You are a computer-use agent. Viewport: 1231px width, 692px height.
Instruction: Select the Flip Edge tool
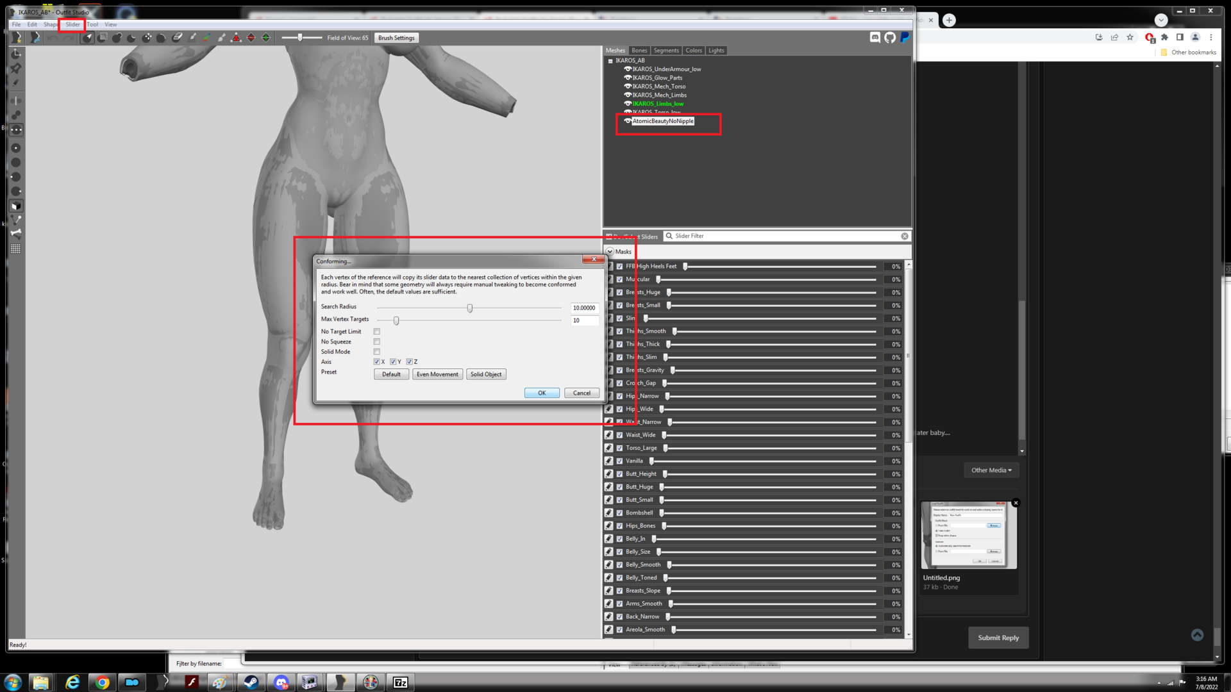[251, 38]
